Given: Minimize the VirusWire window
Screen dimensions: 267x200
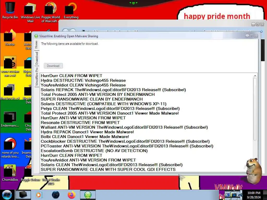Looking at the screenshot, I should 247,36.
